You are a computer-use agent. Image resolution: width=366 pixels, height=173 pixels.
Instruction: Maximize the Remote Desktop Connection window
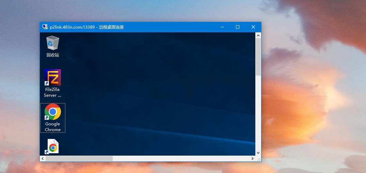pos(238,27)
